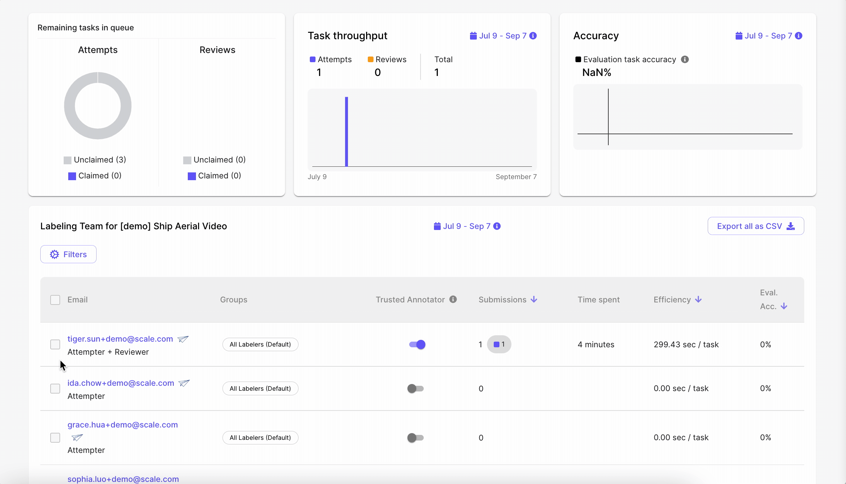
Task: Click info icon next to Task throughput date
Action: (533, 36)
